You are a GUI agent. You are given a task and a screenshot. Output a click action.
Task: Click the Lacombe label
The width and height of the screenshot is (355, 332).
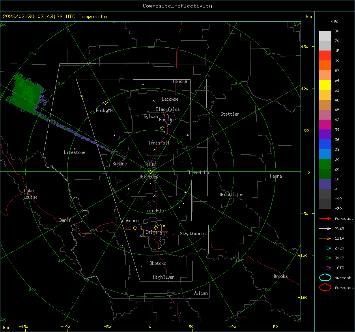point(170,99)
